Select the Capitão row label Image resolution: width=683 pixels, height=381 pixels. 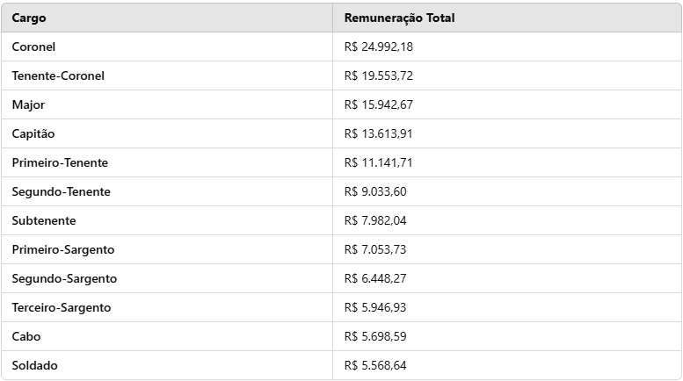pos(33,133)
